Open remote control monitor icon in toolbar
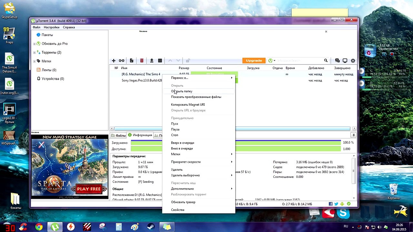 [x=345, y=61]
